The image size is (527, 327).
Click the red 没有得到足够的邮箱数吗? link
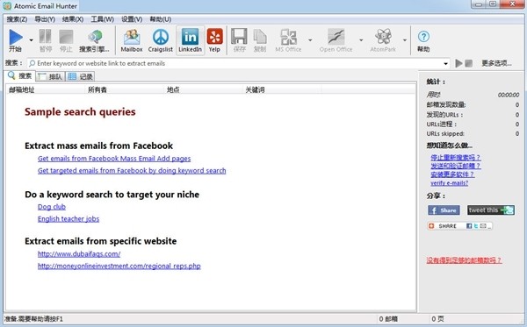pyautogui.click(x=464, y=260)
